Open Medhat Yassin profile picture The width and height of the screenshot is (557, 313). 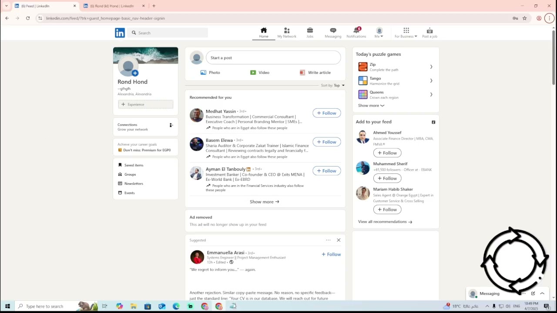[x=197, y=115]
